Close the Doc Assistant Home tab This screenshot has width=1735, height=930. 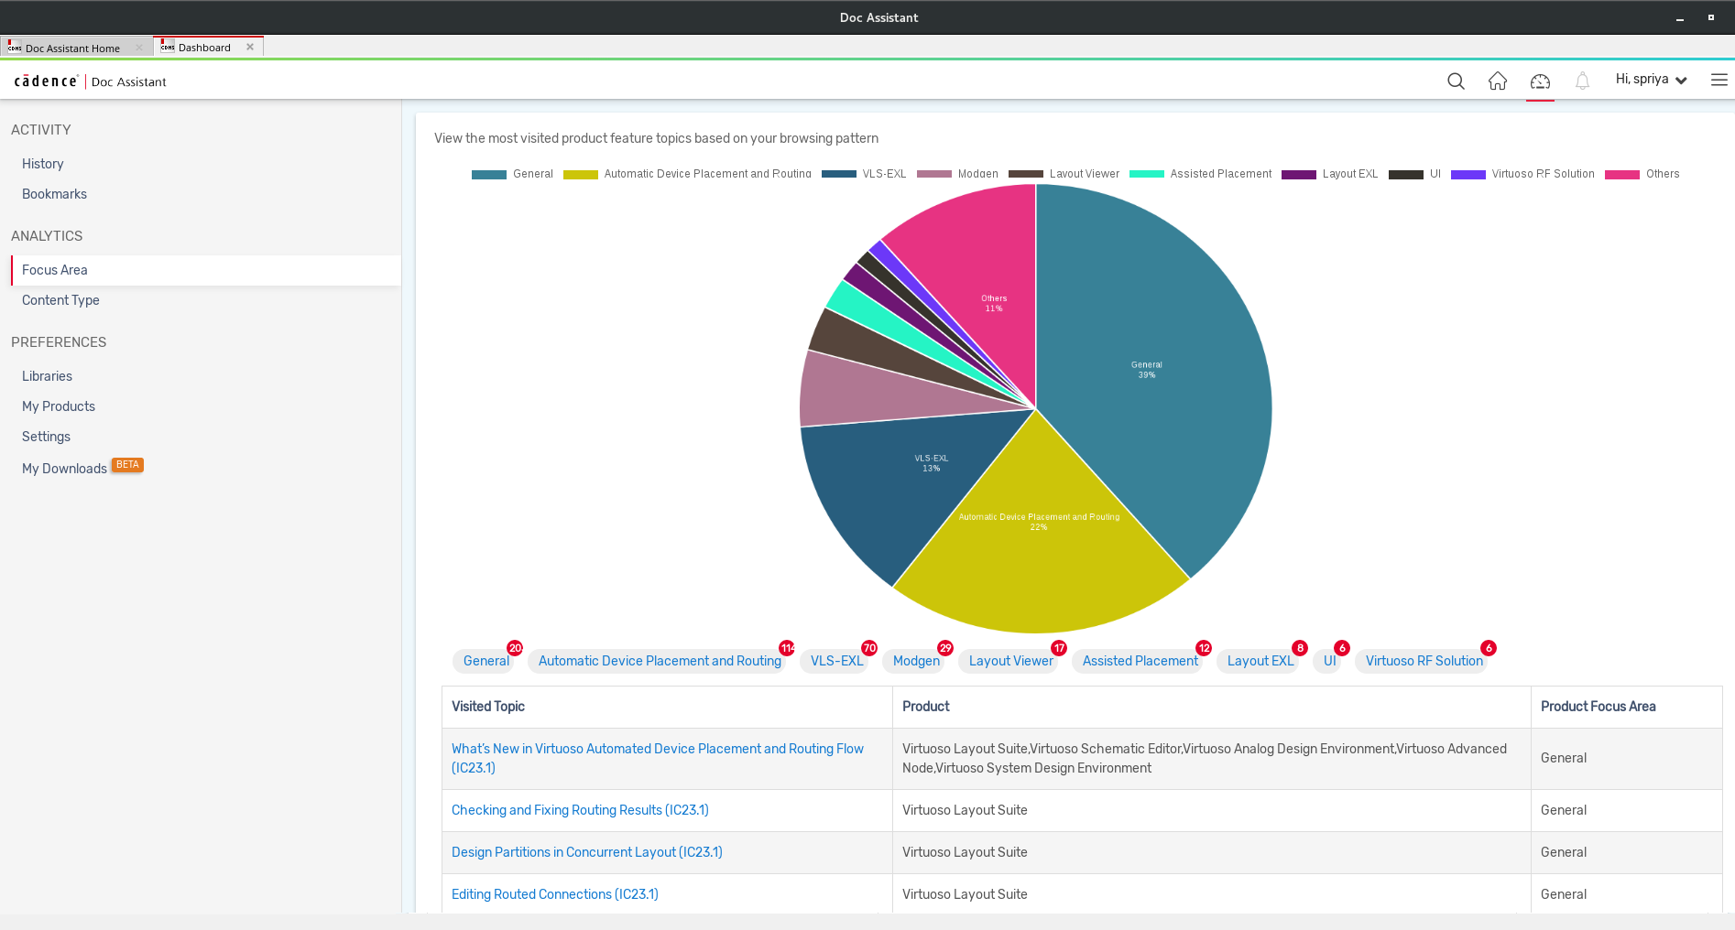139,48
